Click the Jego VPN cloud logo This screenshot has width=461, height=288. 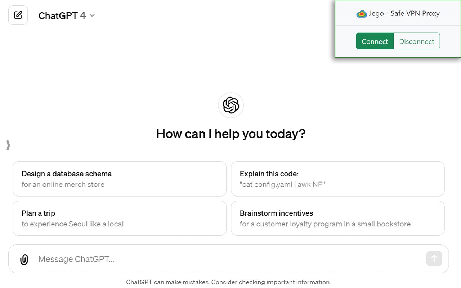pos(361,14)
